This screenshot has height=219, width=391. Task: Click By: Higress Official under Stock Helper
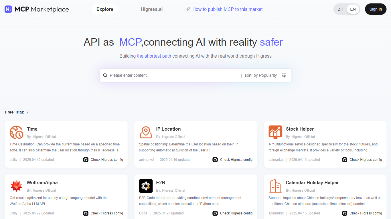click(x=300, y=137)
